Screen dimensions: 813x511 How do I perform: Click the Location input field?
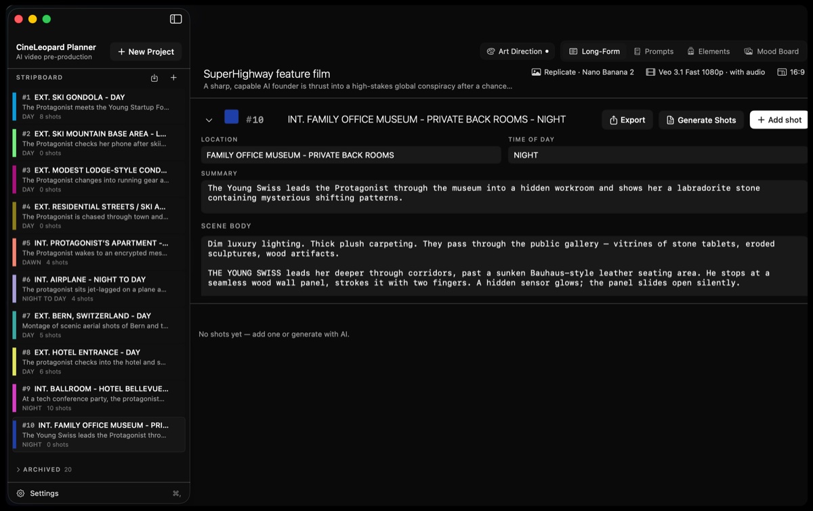coord(351,155)
